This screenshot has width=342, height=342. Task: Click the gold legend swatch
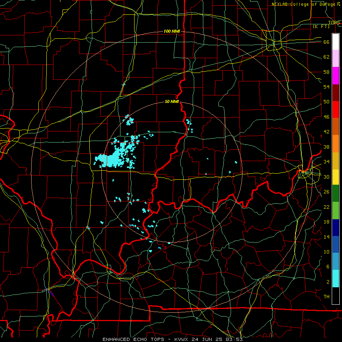(x=336, y=161)
